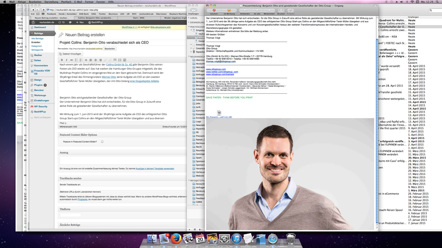Click the Collins GmbH & Co. KG link
This screenshot has height=248, width=442.
pyautogui.click(x=119, y=64)
